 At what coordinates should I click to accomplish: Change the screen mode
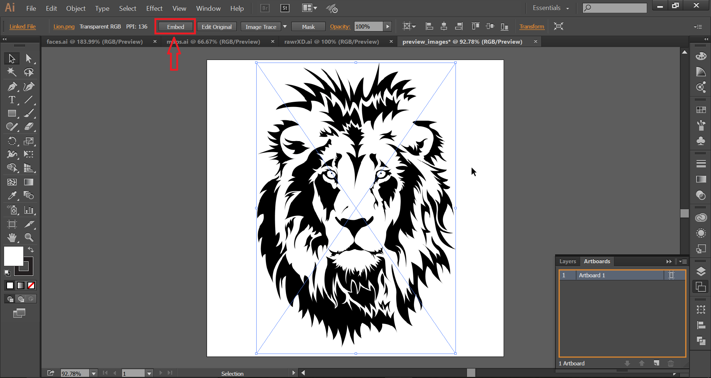pos(19,313)
